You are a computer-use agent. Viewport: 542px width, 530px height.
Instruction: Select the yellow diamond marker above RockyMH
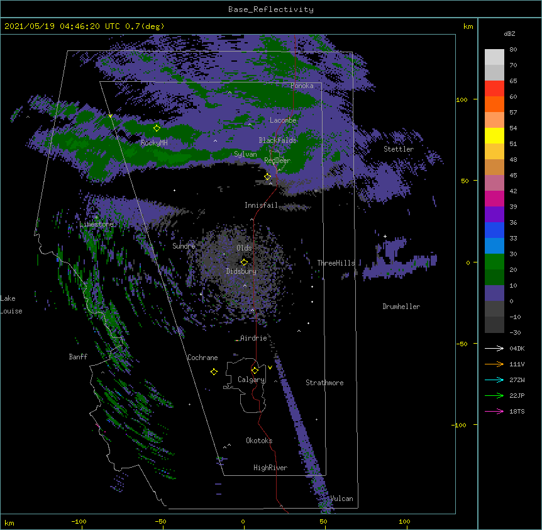coord(157,128)
